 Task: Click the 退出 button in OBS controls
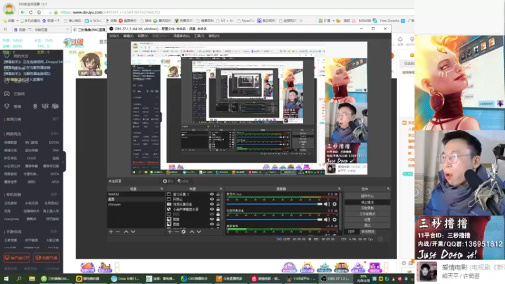(x=367, y=225)
